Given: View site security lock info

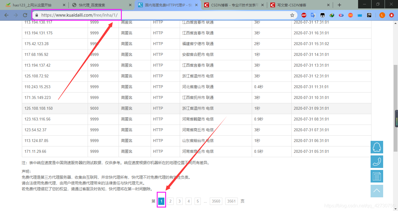Looking at the screenshot, I should click(x=37, y=15).
